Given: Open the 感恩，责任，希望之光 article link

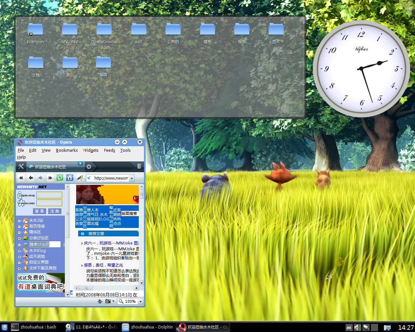Looking at the screenshot, I should pyautogui.click(x=103, y=265).
